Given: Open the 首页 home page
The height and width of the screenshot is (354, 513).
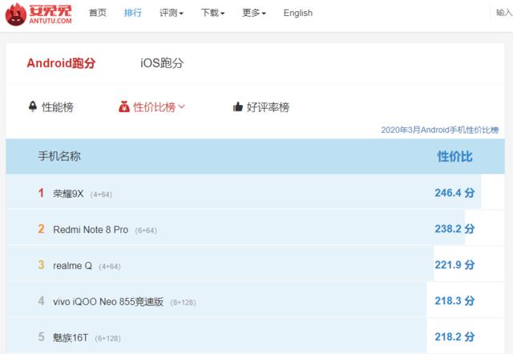Looking at the screenshot, I should [98, 13].
